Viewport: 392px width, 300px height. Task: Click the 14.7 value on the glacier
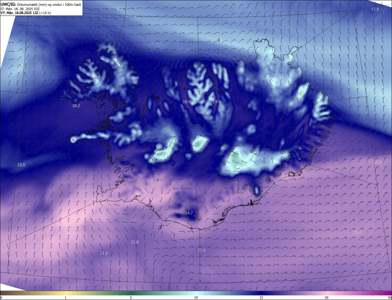(189, 213)
